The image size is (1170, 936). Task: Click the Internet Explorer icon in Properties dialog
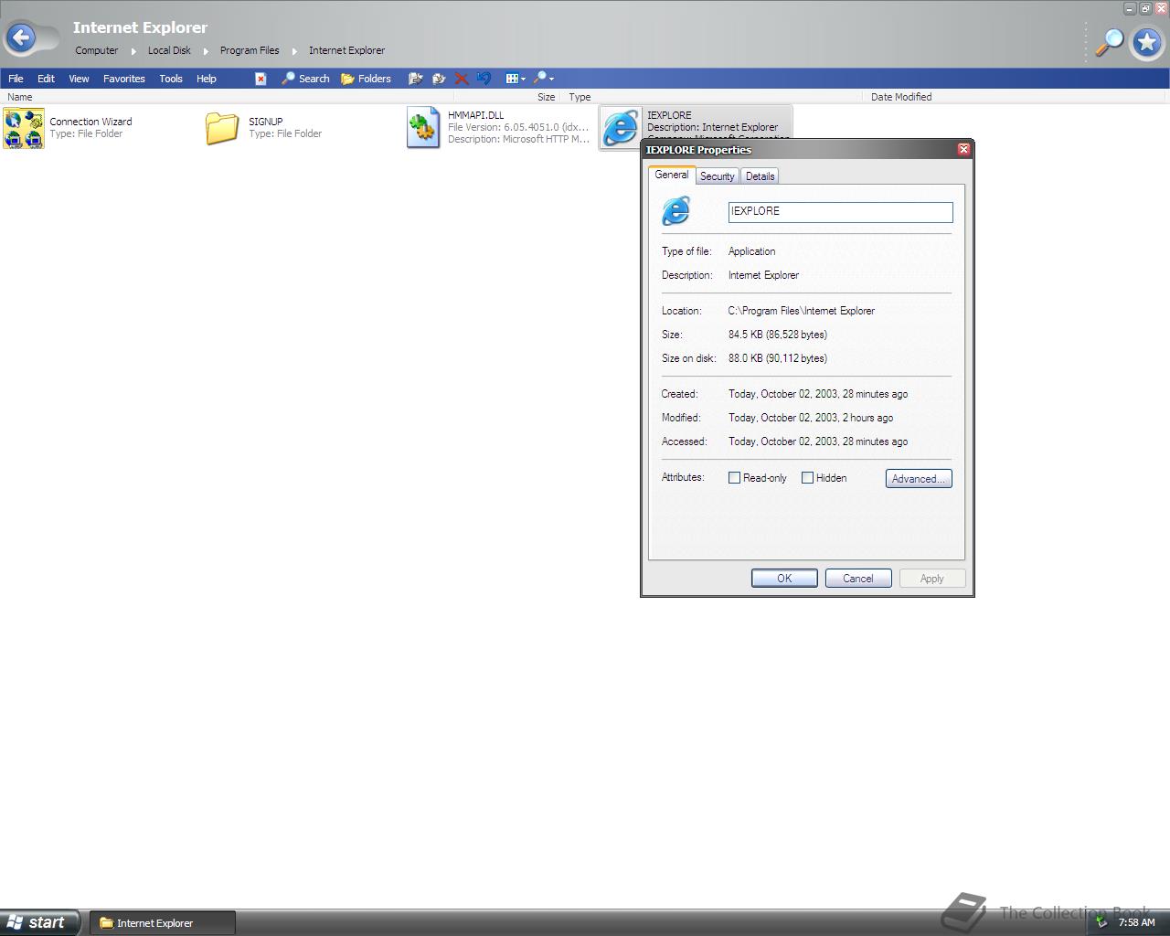[675, 211]
